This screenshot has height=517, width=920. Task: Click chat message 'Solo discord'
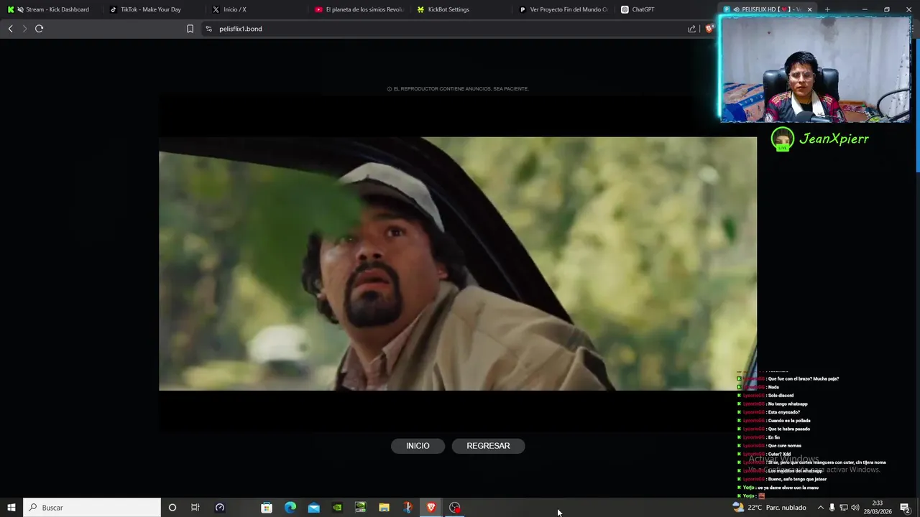click(781, 396)
